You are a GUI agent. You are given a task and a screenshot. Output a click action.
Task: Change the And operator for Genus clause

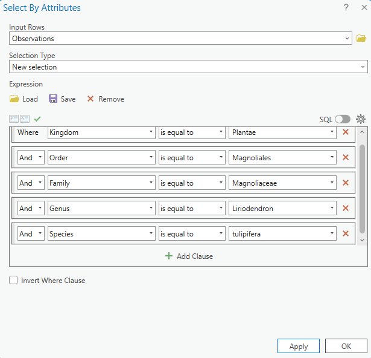31,208
